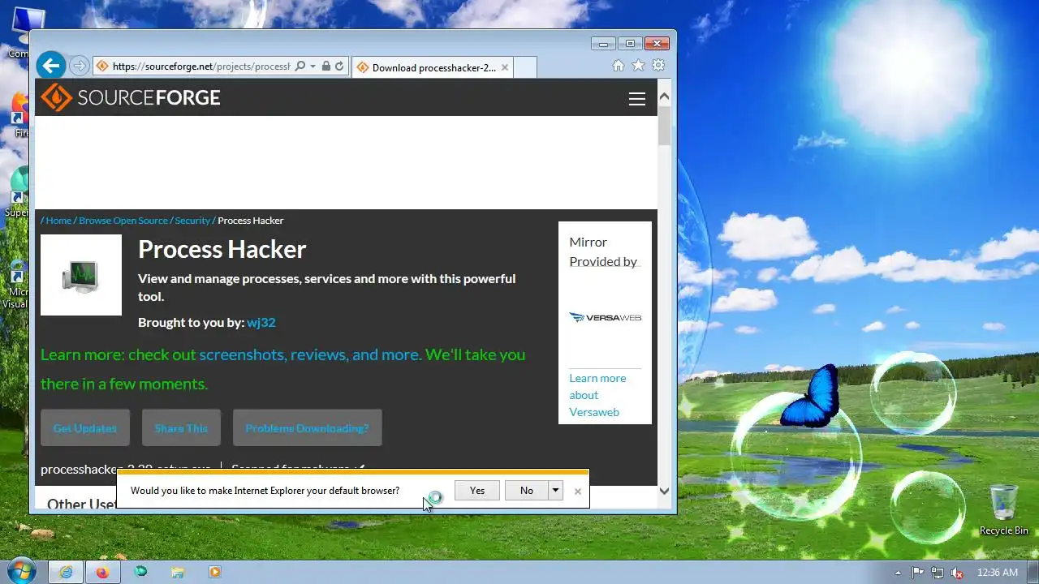1039x584 pixels.
Task: Open a new blank tab
Action: click(525, 67)
